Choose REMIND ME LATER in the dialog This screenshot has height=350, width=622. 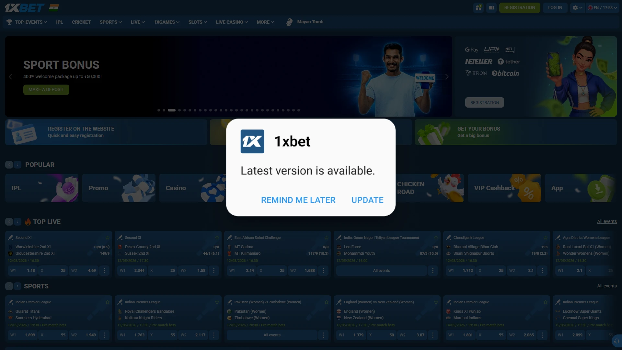(x=298, y=200)
